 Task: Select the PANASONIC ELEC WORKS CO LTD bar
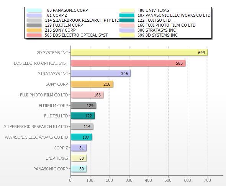81,137
